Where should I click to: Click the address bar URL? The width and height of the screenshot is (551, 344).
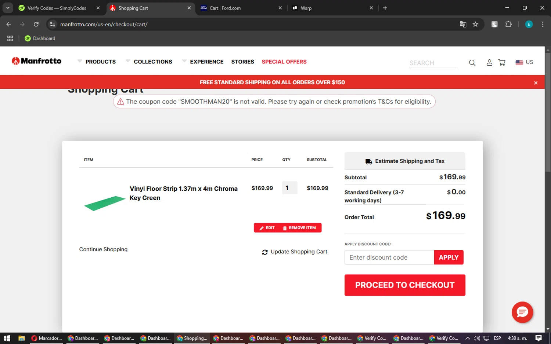104,24
